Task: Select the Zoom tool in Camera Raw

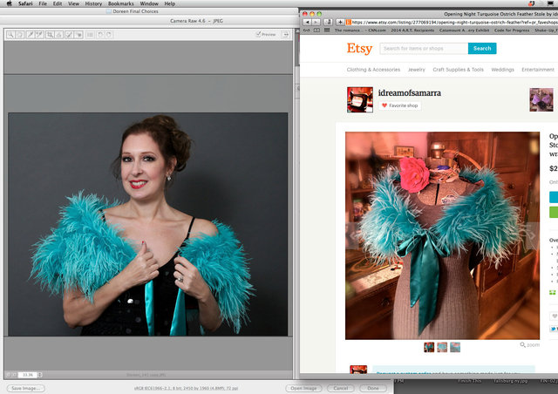Action: 10,34
